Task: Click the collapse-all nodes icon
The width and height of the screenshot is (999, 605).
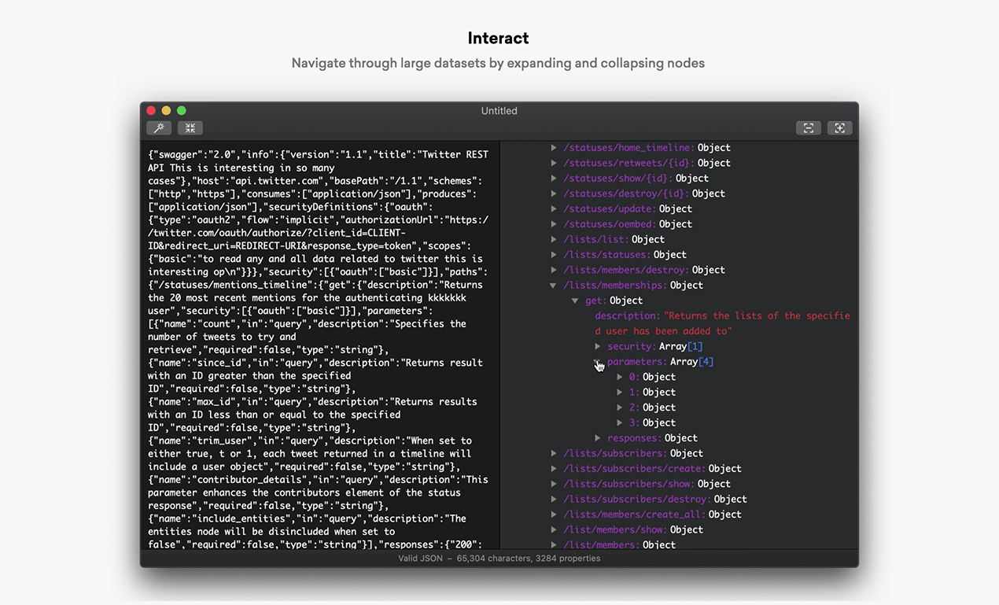Action: coord(809,127)
